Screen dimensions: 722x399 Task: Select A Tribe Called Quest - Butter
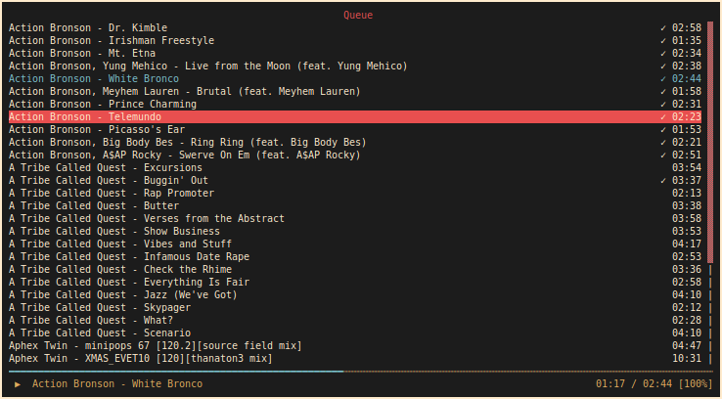click(x=94, y=205)
